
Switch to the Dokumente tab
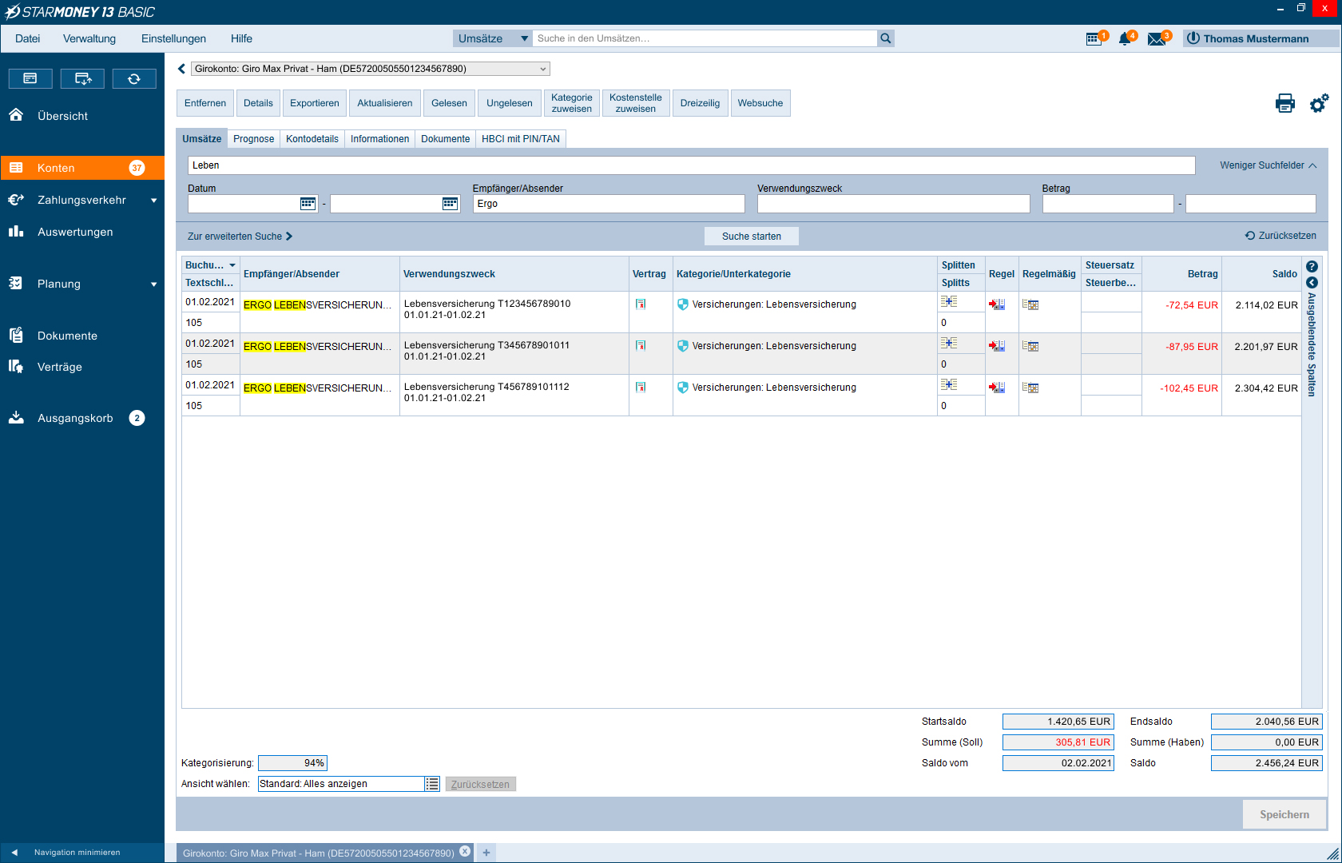click(445, 139)
